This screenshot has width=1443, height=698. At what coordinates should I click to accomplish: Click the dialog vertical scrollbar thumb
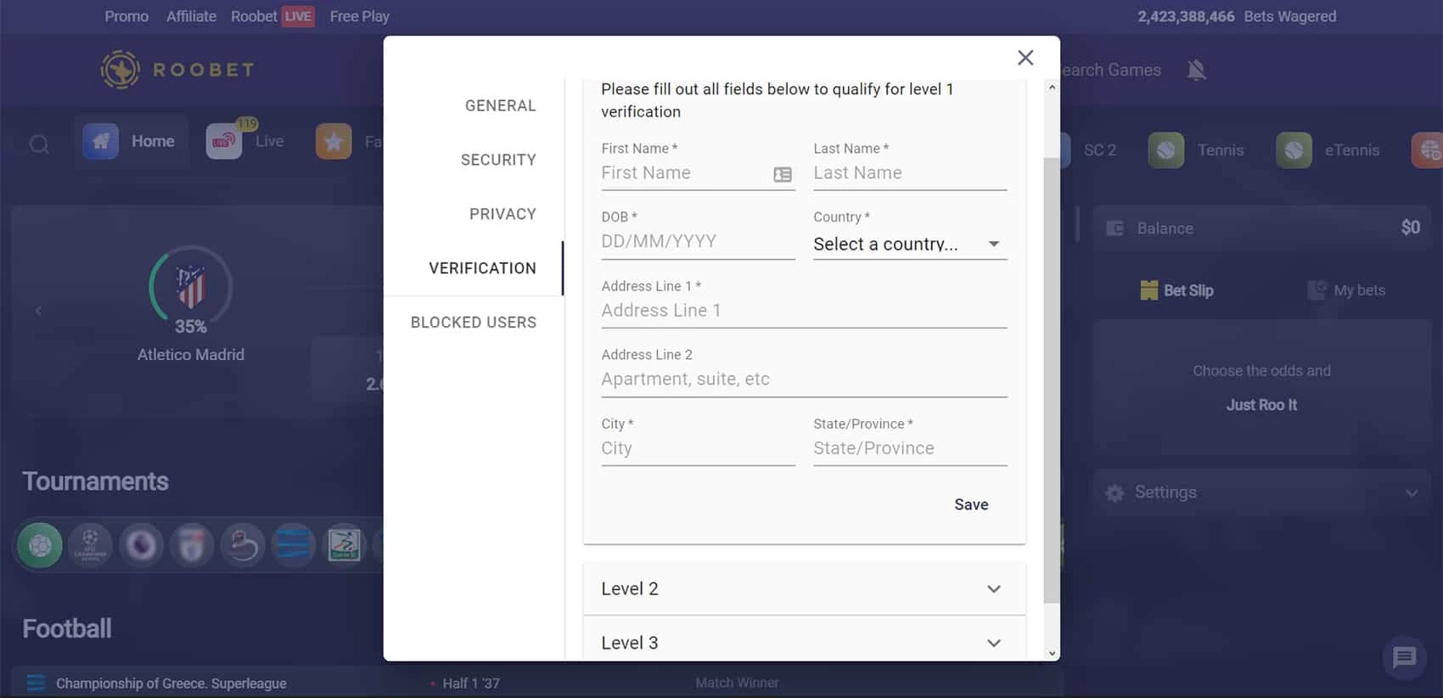(1052, 380)
